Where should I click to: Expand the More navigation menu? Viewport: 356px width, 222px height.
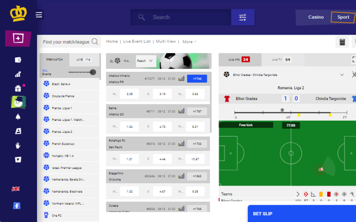click(x=190, y=42)
